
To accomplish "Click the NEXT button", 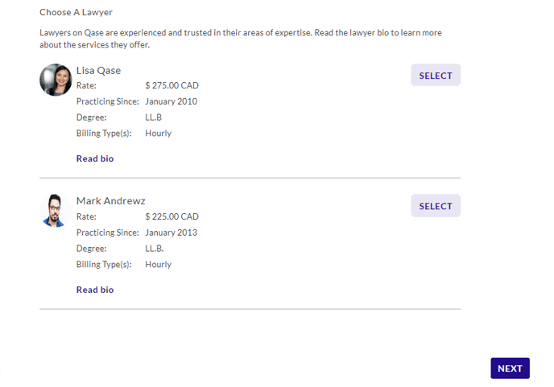I will point(510,368).
